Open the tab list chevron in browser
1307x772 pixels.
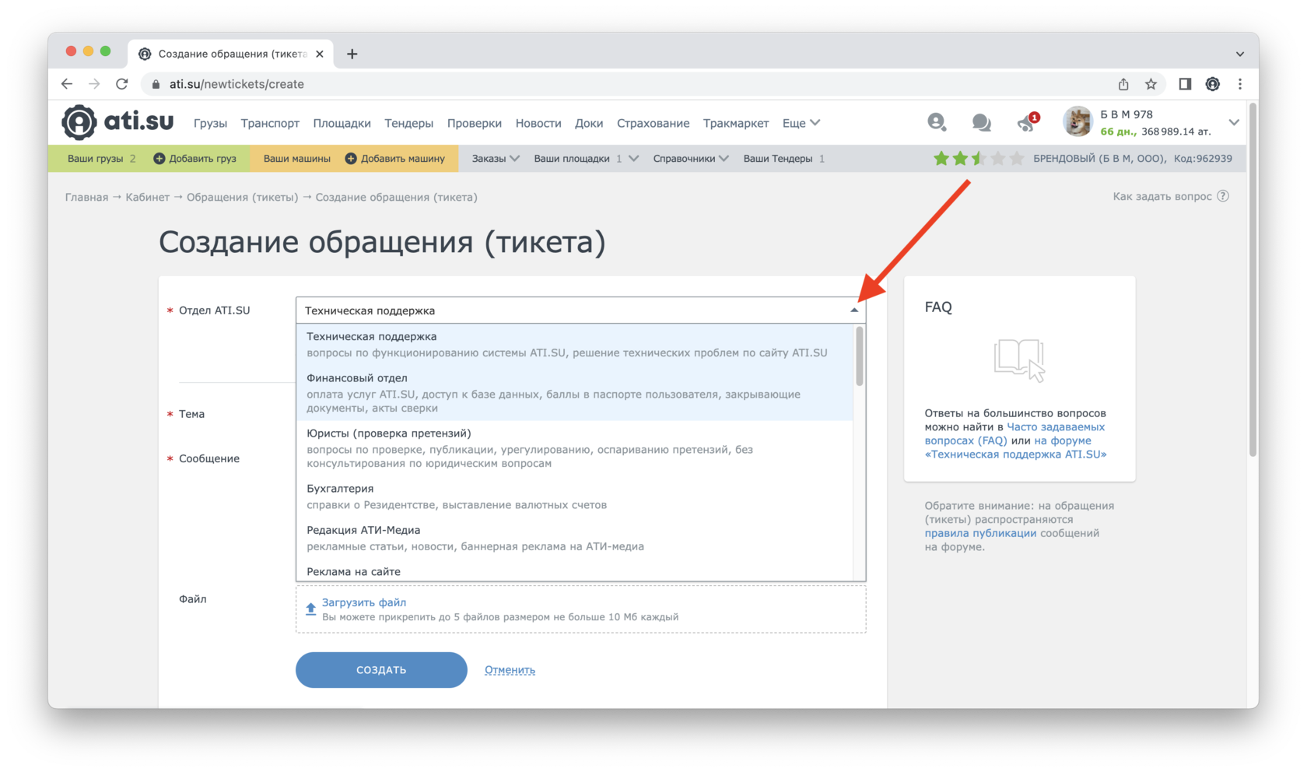[x=1240, y=54]
